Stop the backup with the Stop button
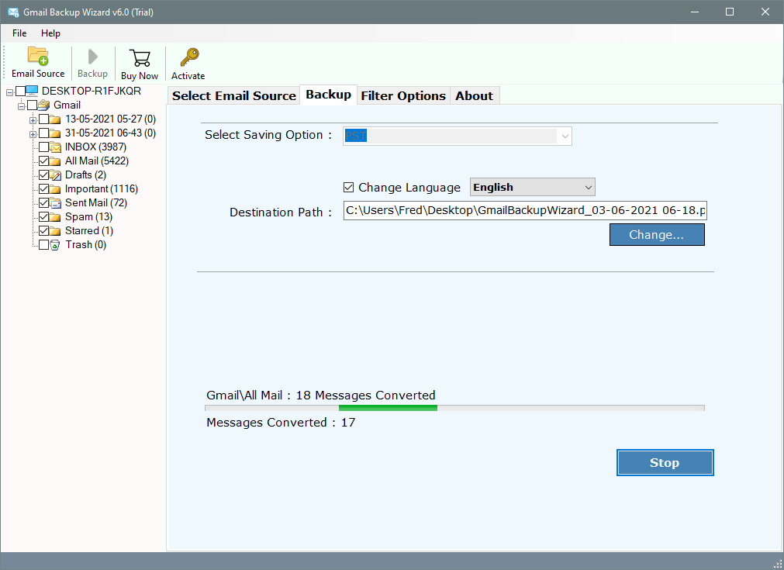This screenshot has width=784, height=570. (x=665, y=463)
